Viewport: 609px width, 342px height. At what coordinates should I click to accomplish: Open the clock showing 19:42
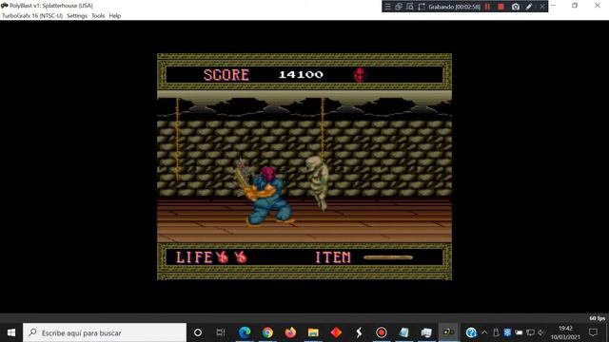pos(565,332)
